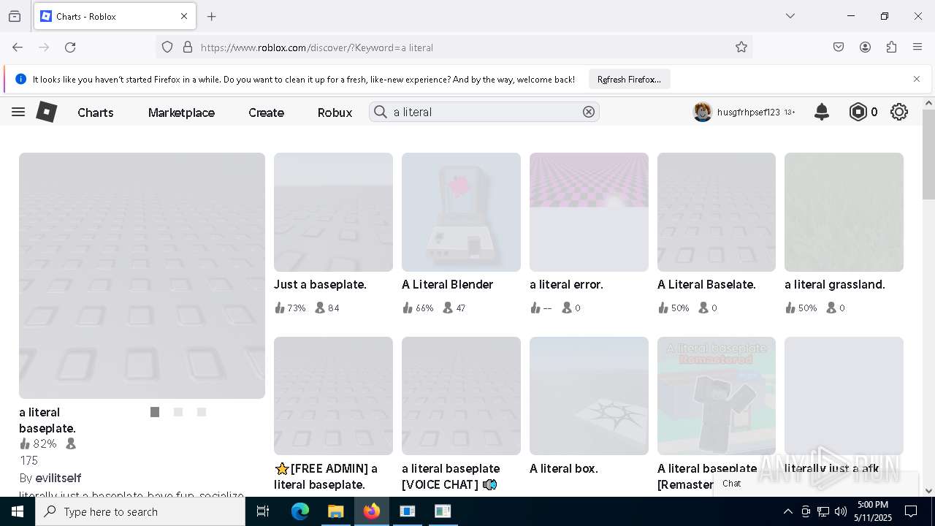This screenshot has width=935, height=526.
Task: Click the search magnifier in Roblox bar
Action: tap(381, 112)
